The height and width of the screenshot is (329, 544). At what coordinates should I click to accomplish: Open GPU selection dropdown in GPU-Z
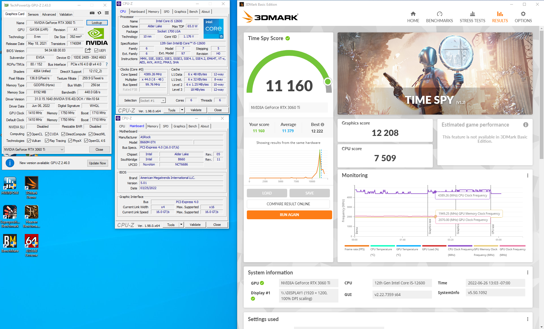34,149
